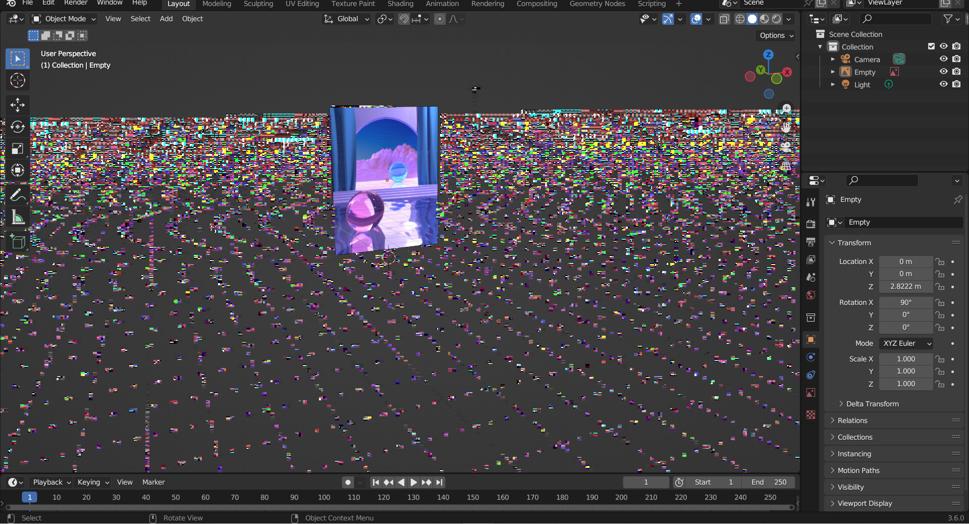Pin the Empty properties context
The image size is (969, 524).
[957, 200]
